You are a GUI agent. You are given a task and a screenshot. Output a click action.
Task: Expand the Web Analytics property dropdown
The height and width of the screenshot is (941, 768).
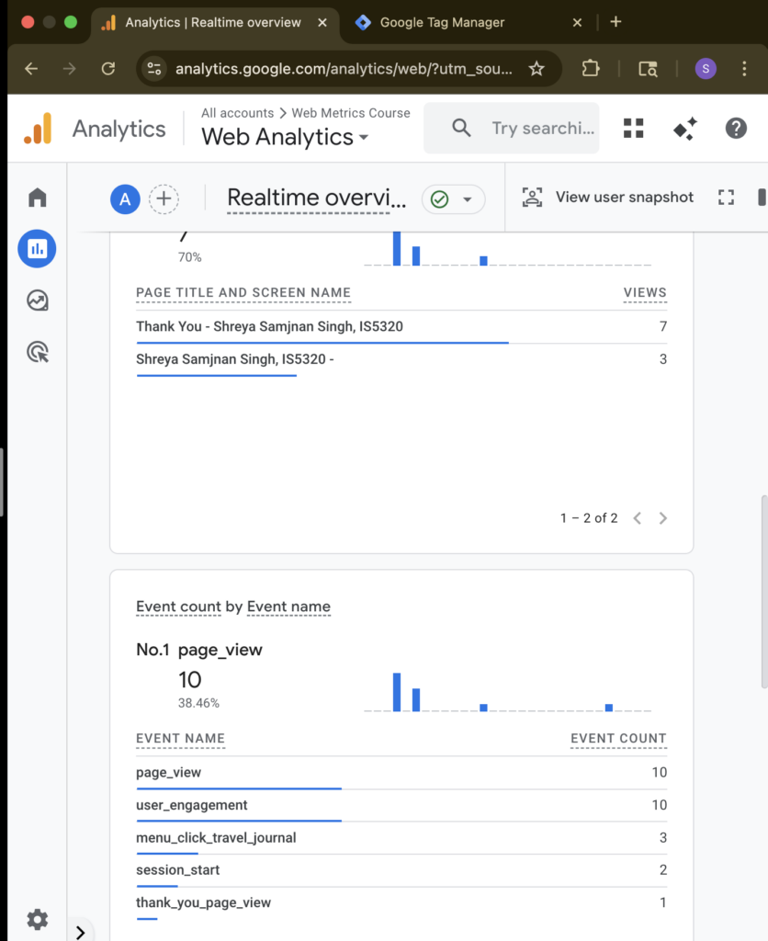(x=285, y=137)
